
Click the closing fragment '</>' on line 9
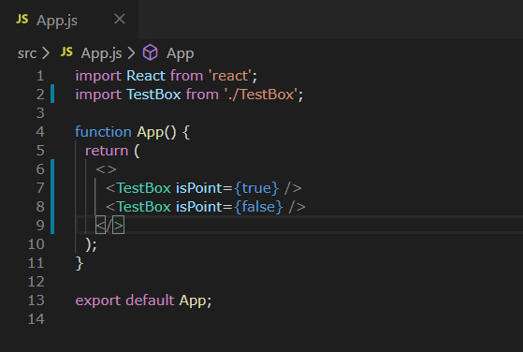click(109, 226)
